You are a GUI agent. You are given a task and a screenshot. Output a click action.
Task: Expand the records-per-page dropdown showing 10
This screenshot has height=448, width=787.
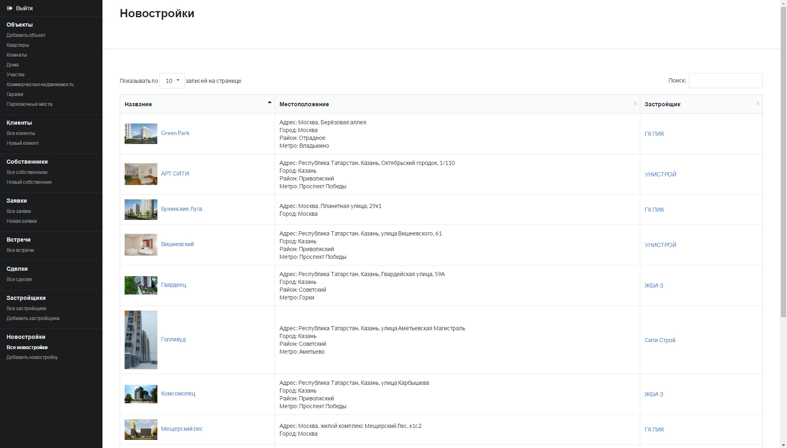click(x=172, y=81)
